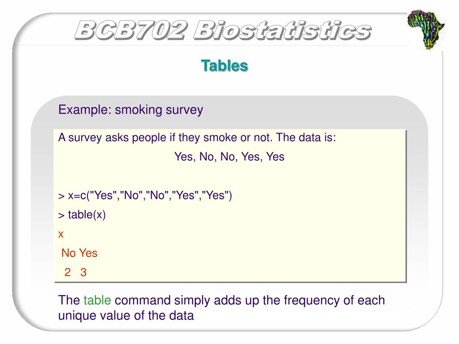Click the colorful Africa map logo
This screenshot has width=459, height=344.
pos(426,29)
